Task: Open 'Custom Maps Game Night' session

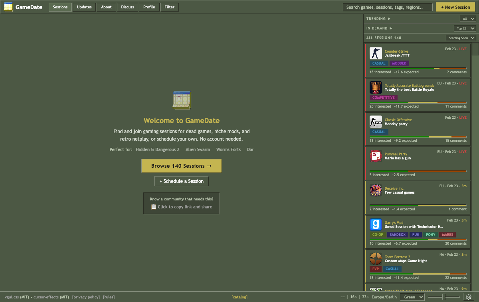Action: pos(406,261)
